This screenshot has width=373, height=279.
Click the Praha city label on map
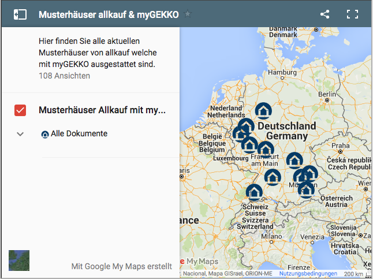[341, 146]
